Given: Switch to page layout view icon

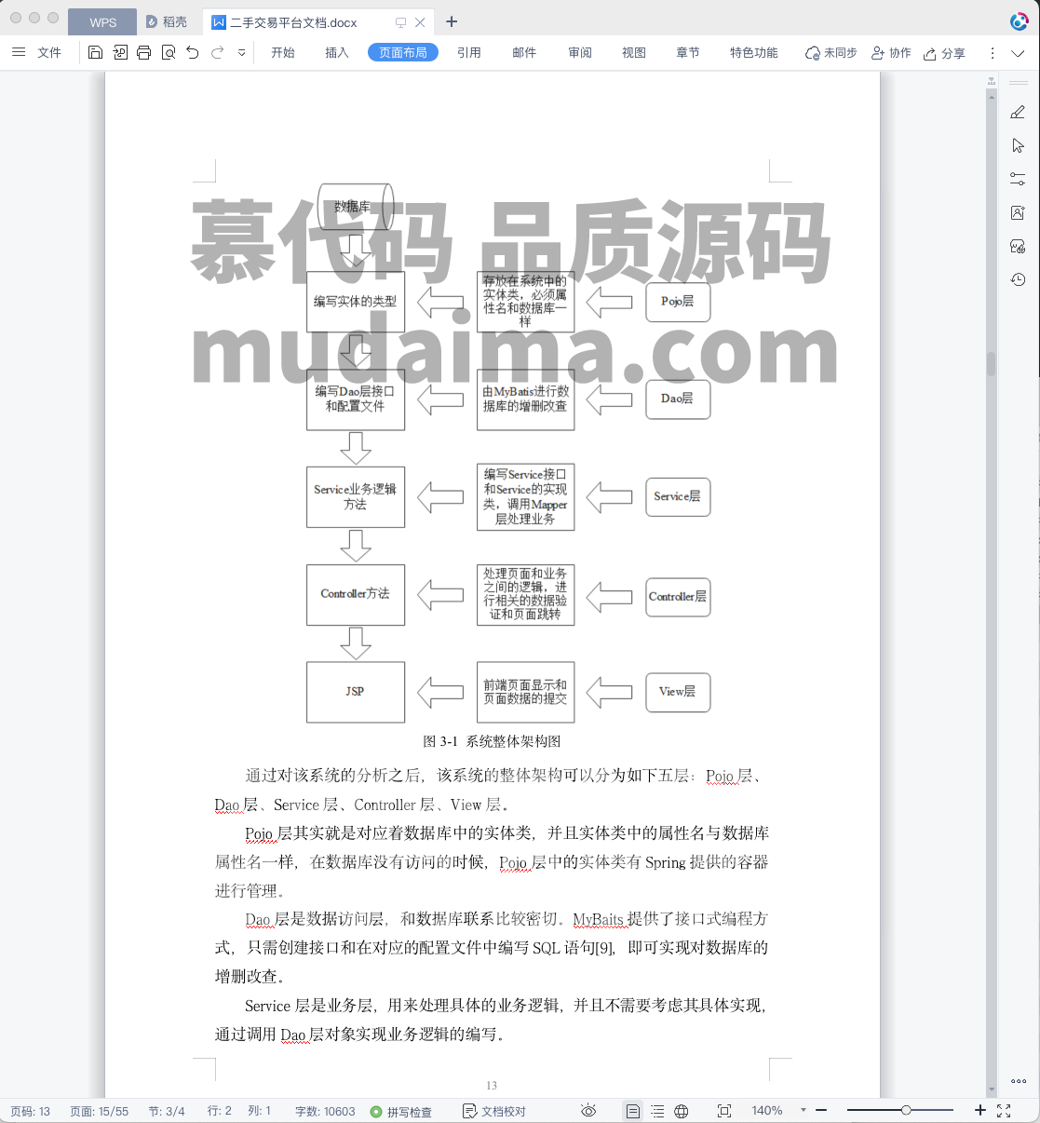Looking at the screenshot, I should (633, 1111).
